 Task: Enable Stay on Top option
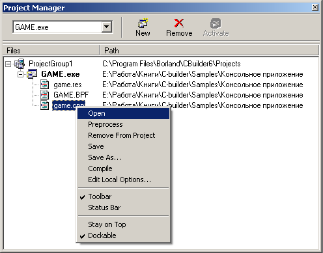[123, 224]
